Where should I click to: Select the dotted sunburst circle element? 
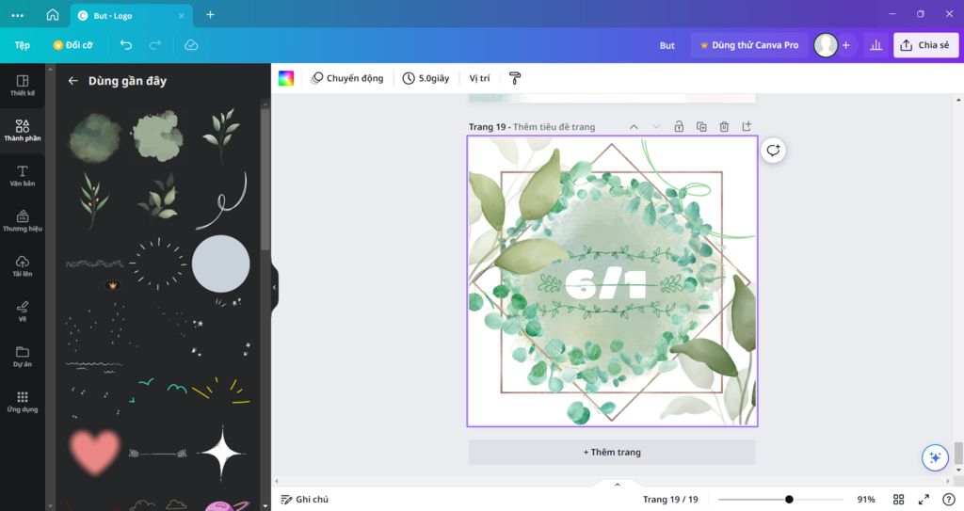(158, 263)
